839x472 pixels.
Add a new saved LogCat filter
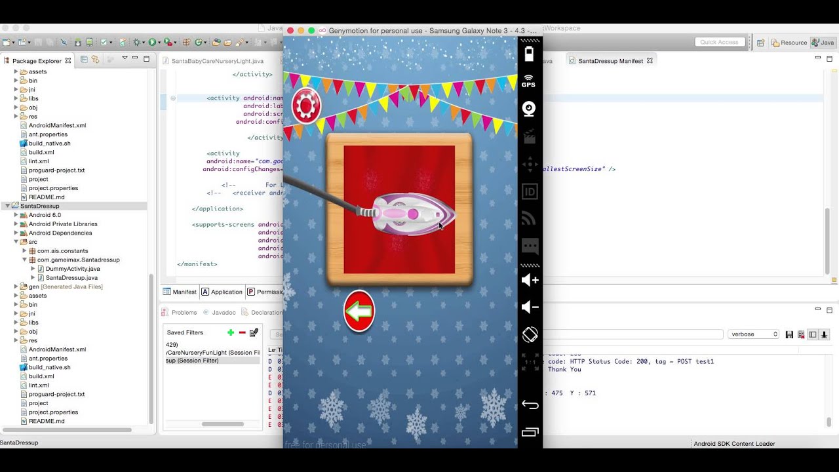pyautogui.click(x=231, y=332)
